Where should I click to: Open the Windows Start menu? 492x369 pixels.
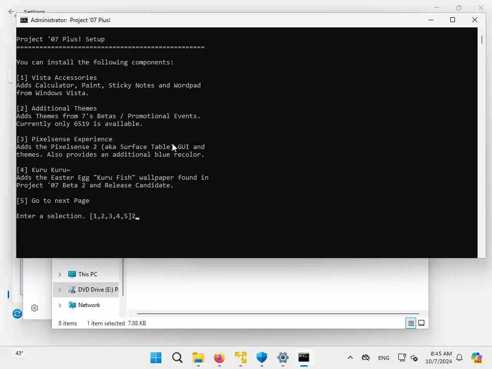point(156,357)
